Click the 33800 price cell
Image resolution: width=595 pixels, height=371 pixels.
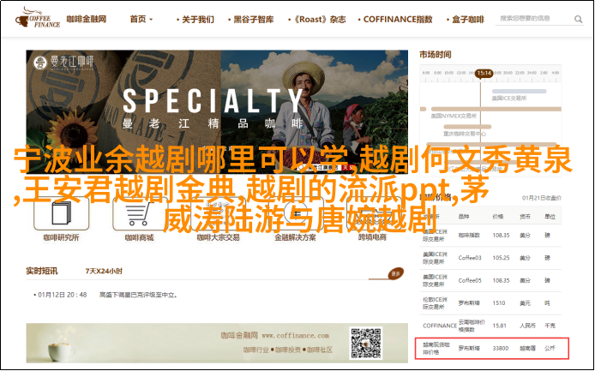coord(500,348)
